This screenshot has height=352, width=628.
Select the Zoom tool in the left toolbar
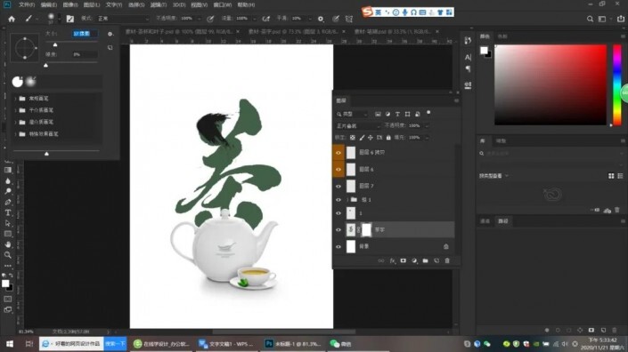(x=8, y=255)
